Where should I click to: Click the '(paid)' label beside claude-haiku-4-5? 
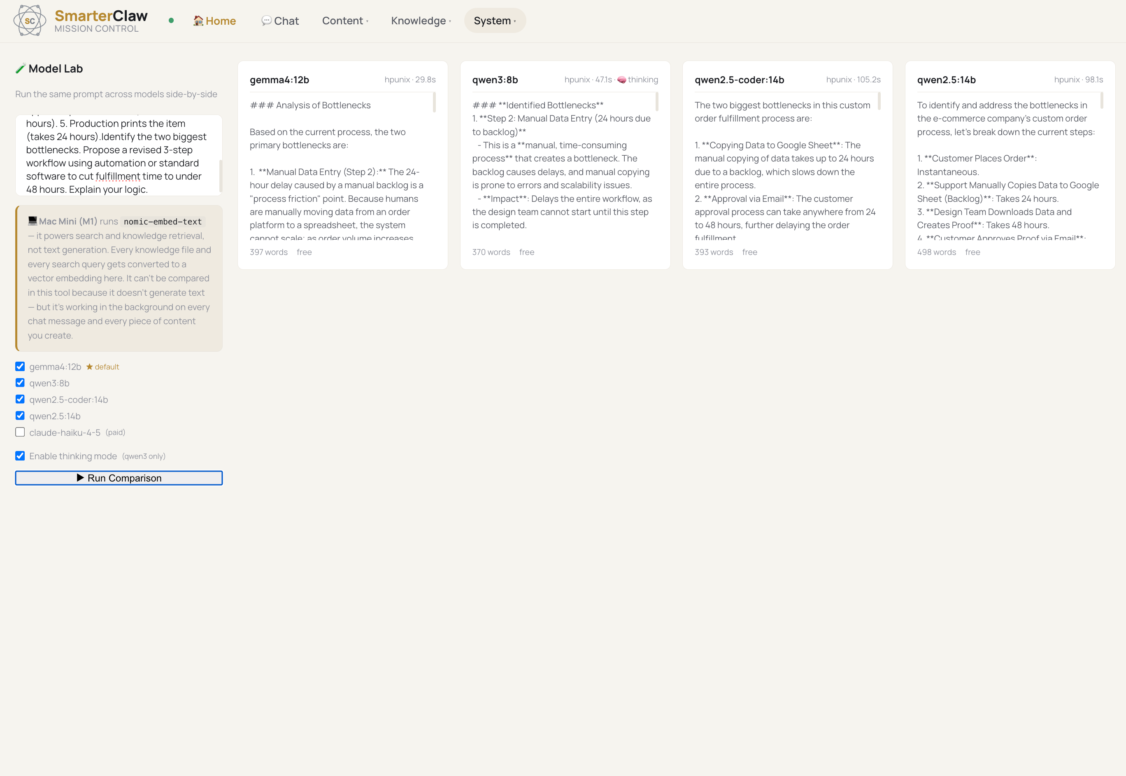[116, 432]
